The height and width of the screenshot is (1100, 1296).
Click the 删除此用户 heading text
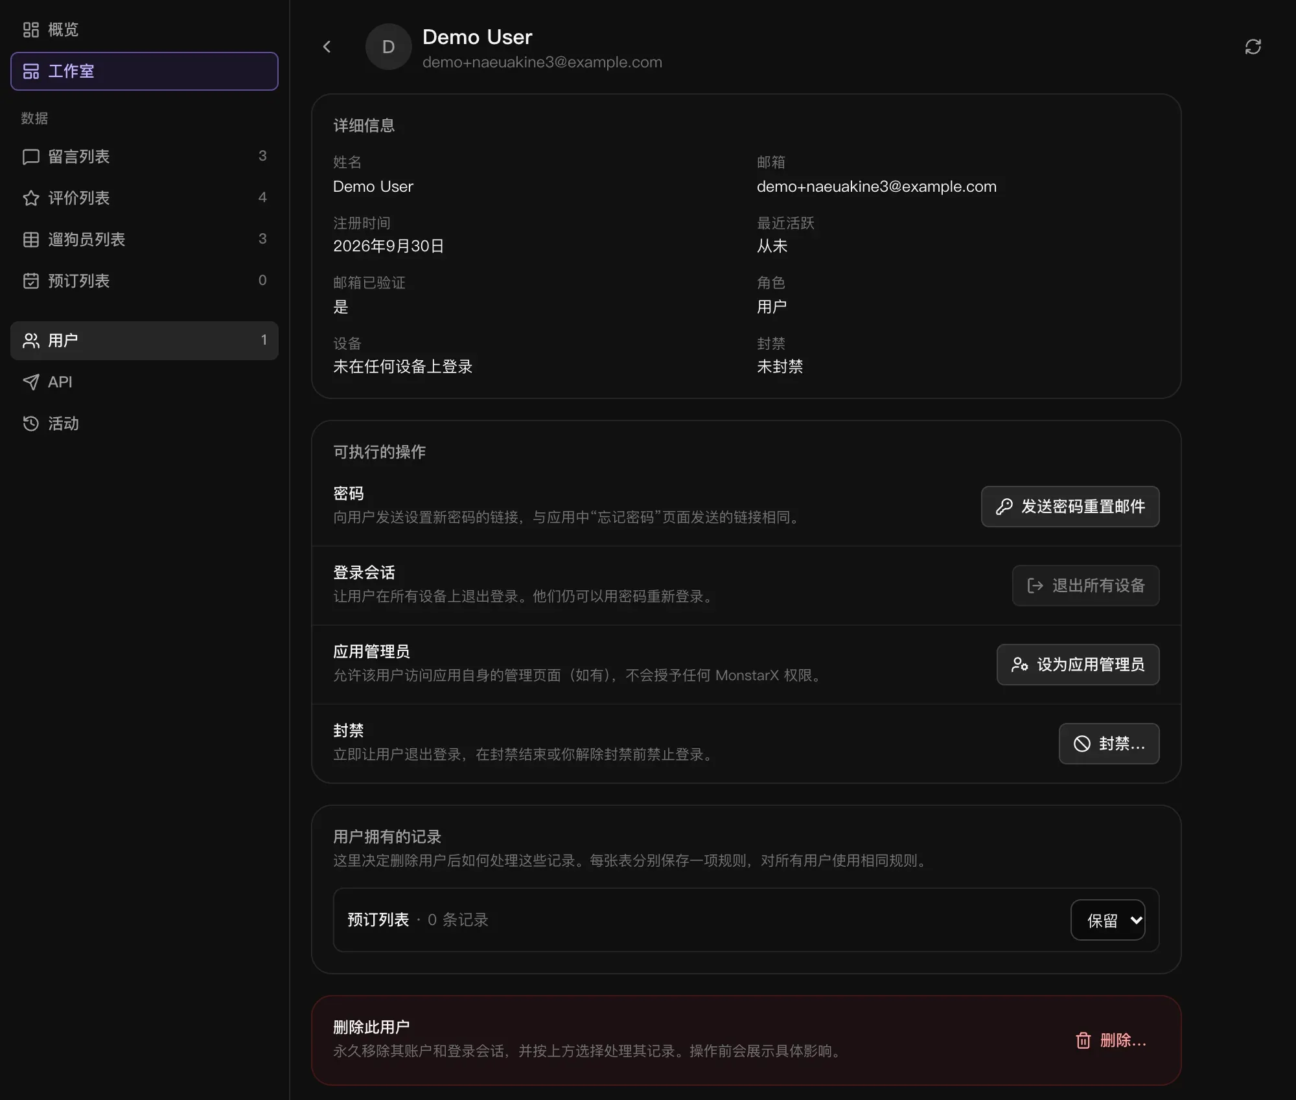pos(371,1027)
